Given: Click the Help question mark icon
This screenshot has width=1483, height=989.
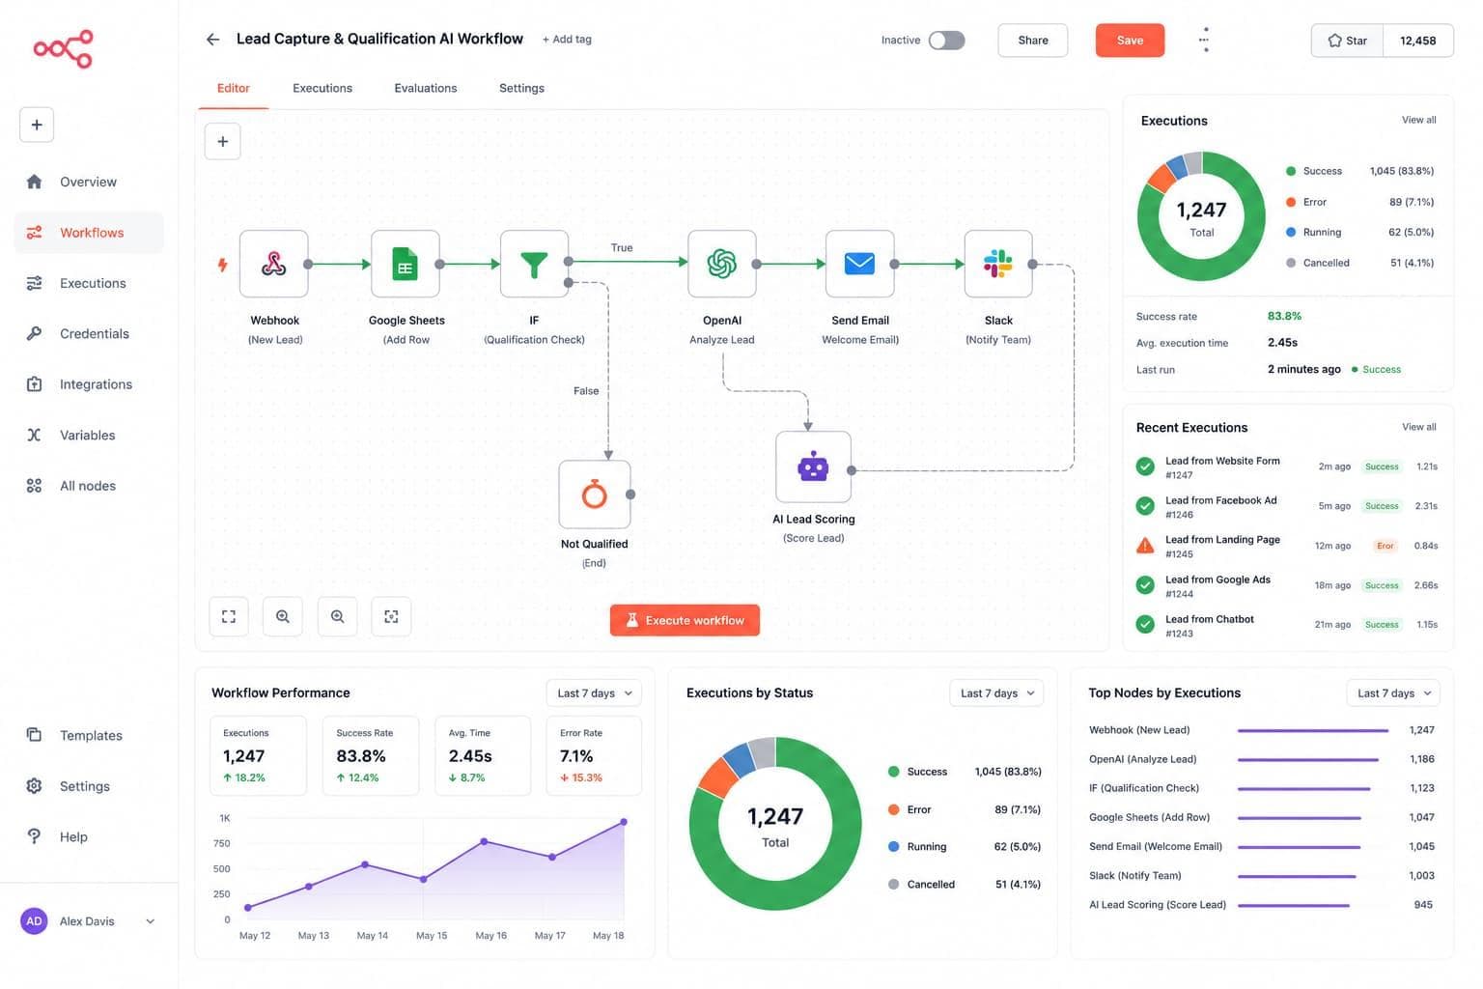Looking at the screenshot, I should coord(34,836).
